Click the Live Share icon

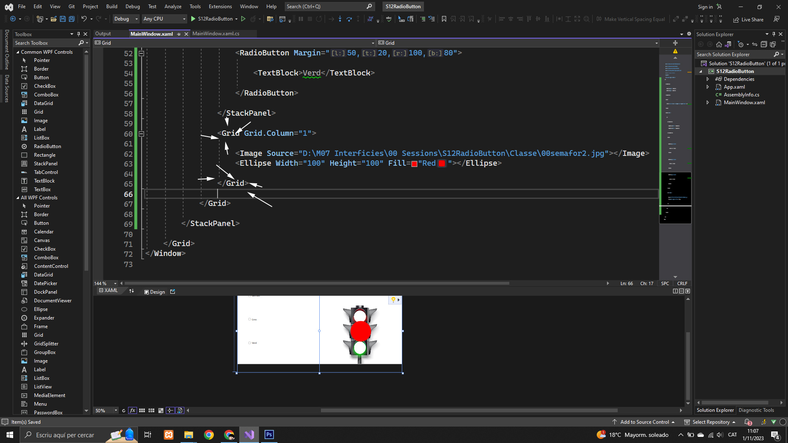[736, 20]
